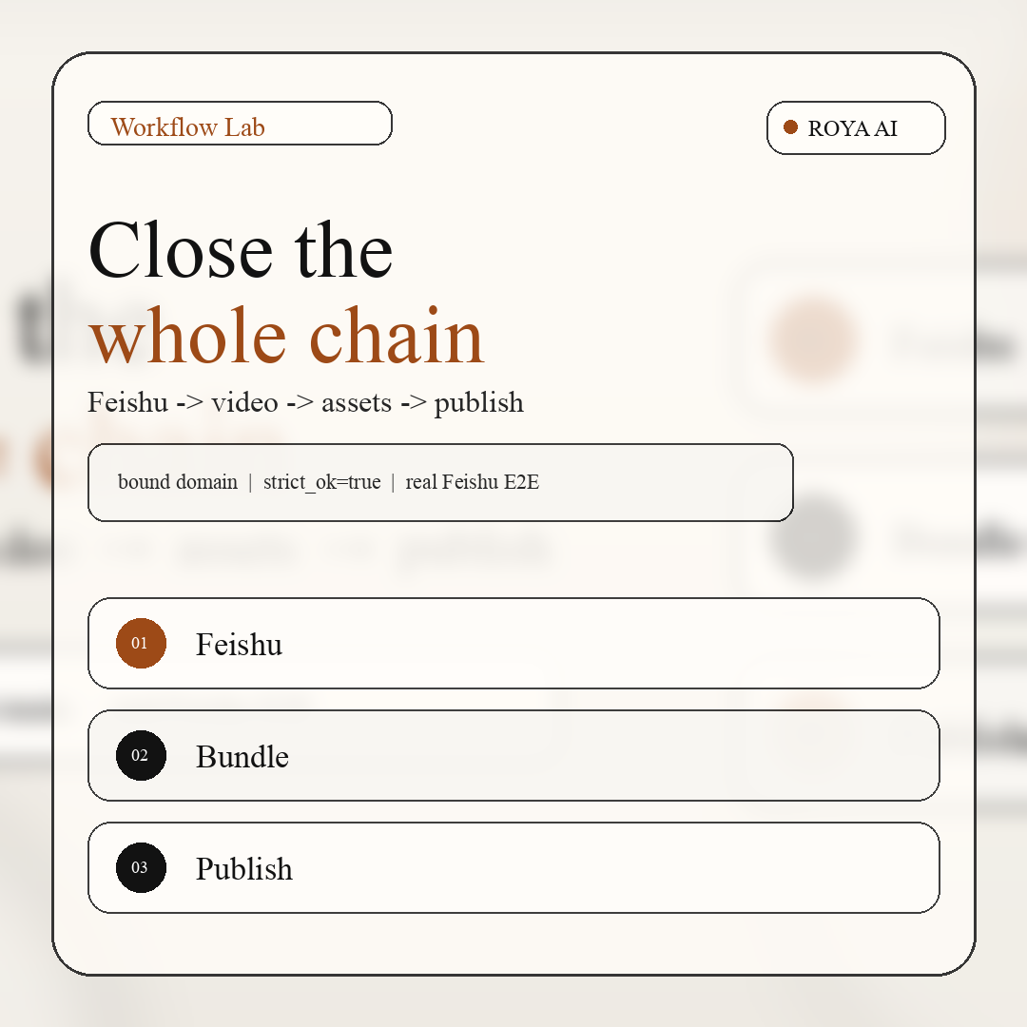Screen dimensions: 1027x1027
Task: Select the Workflow Lab pill
Action: click(240, 124)
